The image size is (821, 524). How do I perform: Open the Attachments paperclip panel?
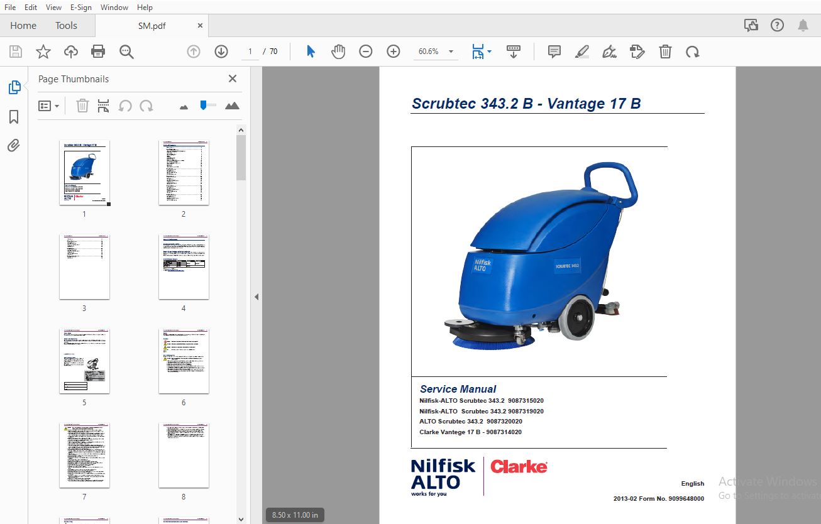14,146
